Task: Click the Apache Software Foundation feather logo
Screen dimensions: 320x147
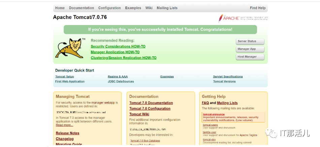Action: [243, 18]
